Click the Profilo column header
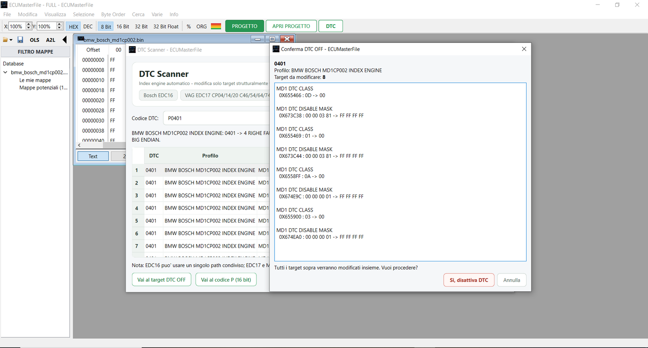Image resolution: width=648 pixels, height=348 pixels. click(210, 156)
